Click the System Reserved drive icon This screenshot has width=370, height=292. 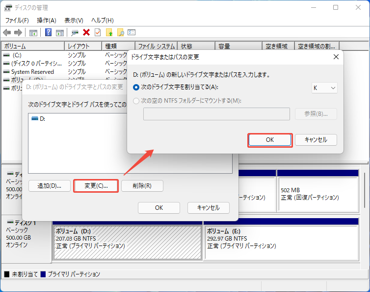6,71
